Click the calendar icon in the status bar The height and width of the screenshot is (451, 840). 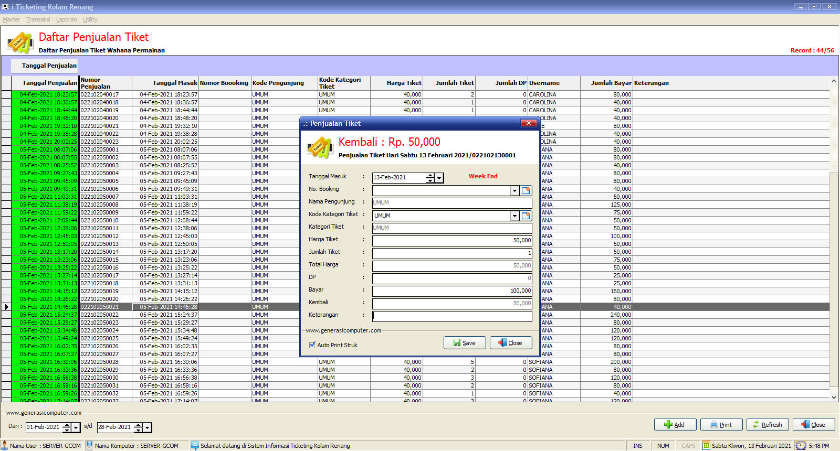tap(706, 446)
